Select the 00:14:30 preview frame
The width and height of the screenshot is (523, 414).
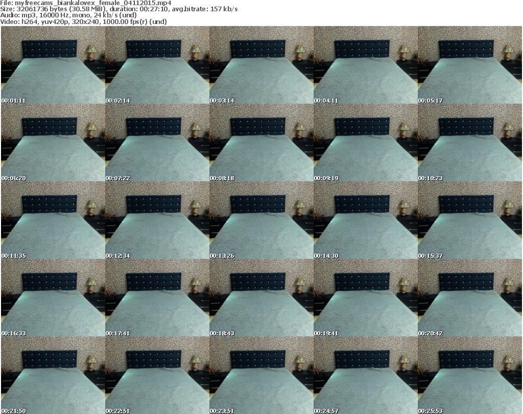(x=366, y=221)
